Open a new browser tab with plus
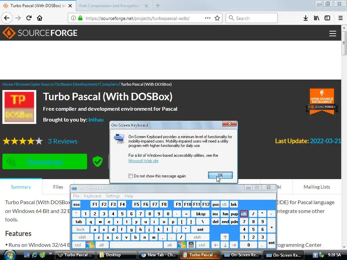 [x=158, y=5]
